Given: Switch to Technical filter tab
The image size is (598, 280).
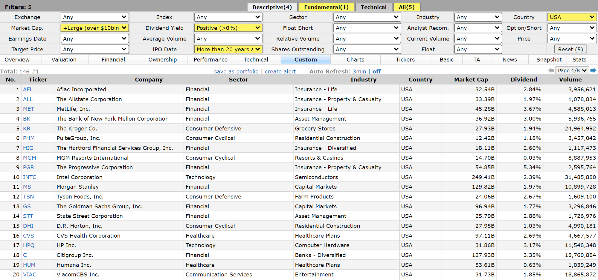Looking at the screenshot, I should (373, 7).
